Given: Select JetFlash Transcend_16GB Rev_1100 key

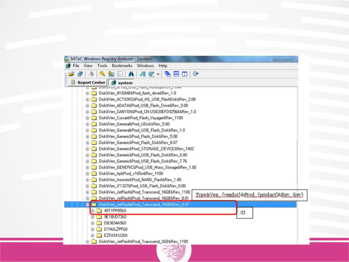Looking at the screenshot, I should coord(144,192).
